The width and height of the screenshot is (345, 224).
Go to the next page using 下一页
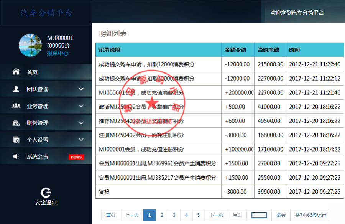click(216, 215)
